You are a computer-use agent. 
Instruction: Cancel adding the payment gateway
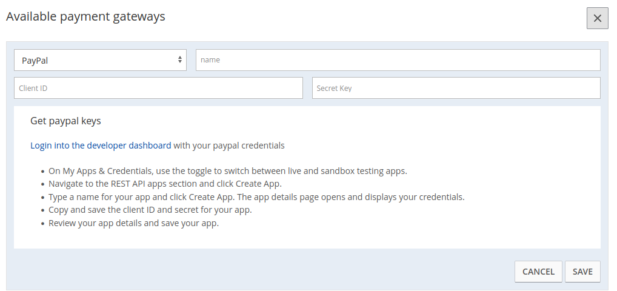[538, 272]
